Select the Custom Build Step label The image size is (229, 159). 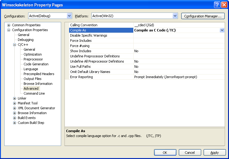point(31,123)
